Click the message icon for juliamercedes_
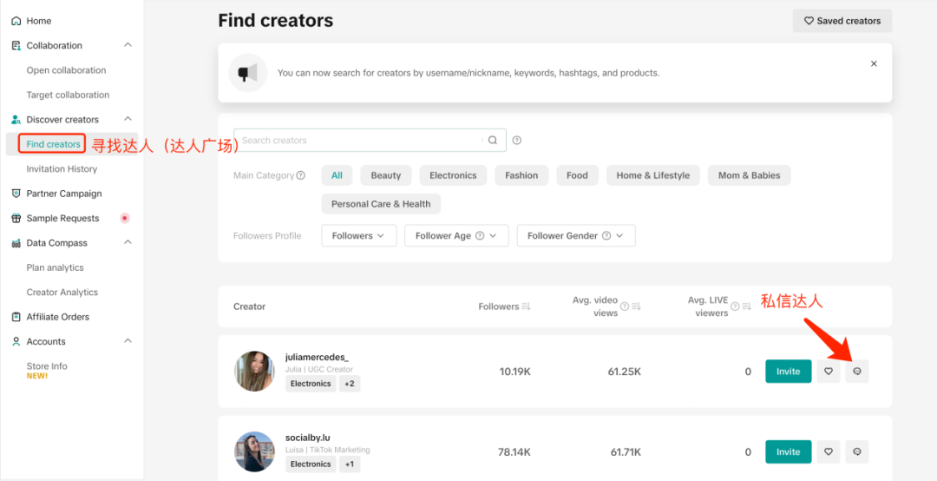 (x=857, y=372)
